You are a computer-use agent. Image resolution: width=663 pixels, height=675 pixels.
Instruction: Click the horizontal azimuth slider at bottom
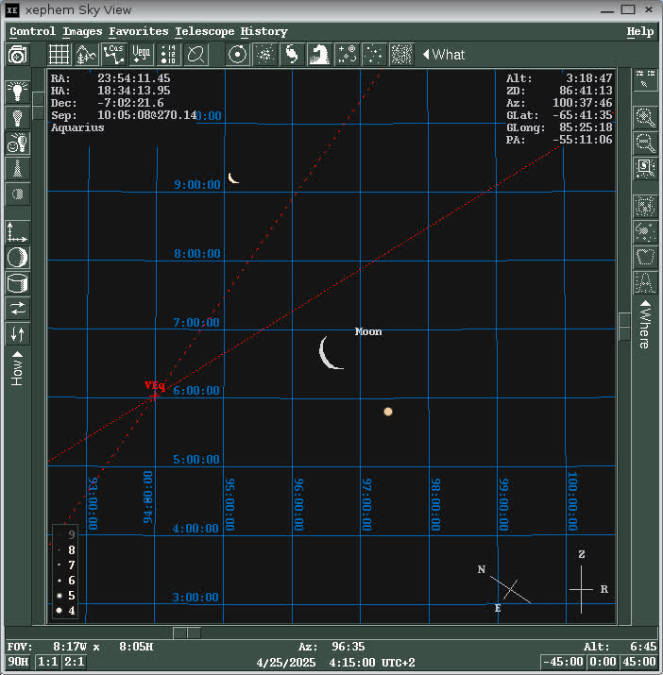(x=187, y=633)
